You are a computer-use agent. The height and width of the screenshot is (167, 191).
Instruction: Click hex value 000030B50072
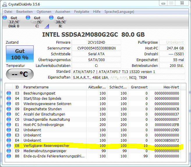pos(167,140)
